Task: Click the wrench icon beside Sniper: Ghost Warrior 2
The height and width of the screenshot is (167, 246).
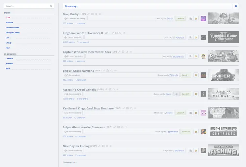Action: 104,71
